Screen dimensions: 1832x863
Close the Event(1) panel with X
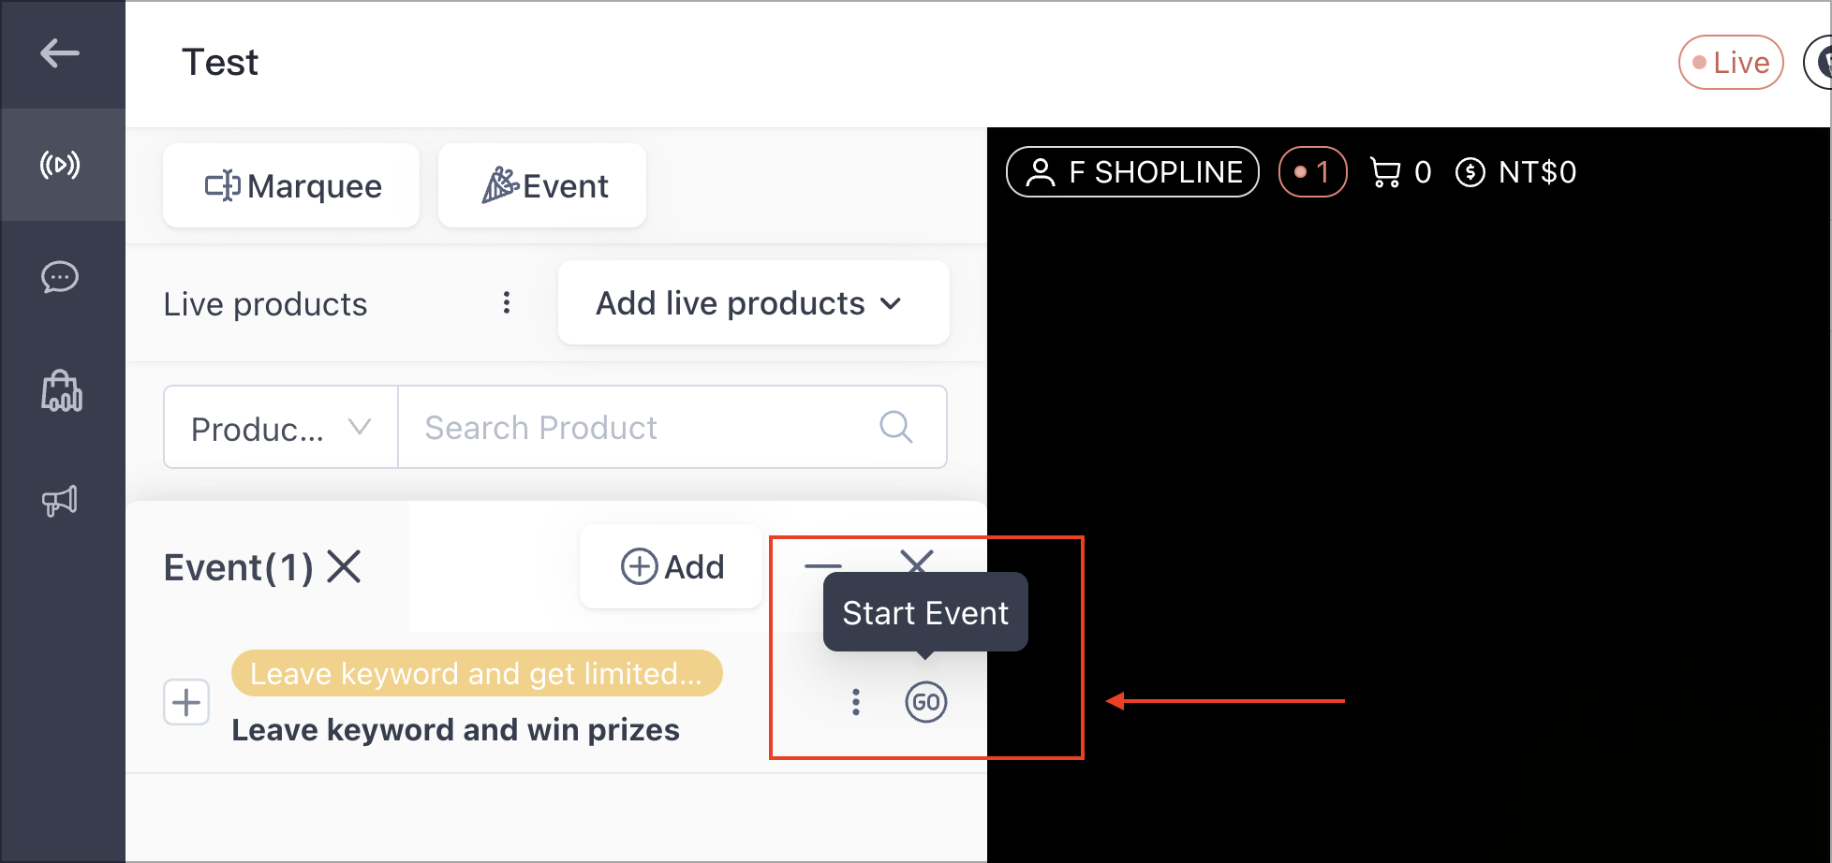pyautogui.click(x=345, y=566)
